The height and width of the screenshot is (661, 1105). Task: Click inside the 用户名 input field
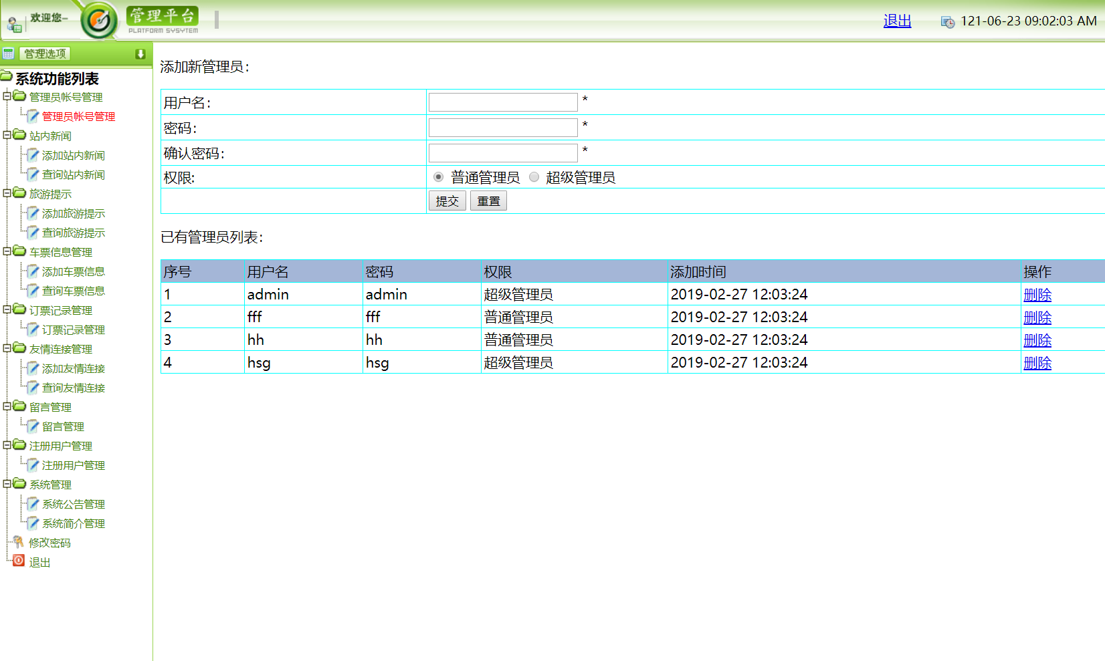(x=502, y=102)
